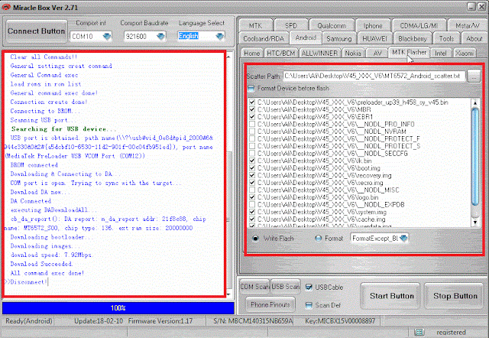Uncheck the preloader_up39_h458_sy_v45.bin file

point(252,102)
